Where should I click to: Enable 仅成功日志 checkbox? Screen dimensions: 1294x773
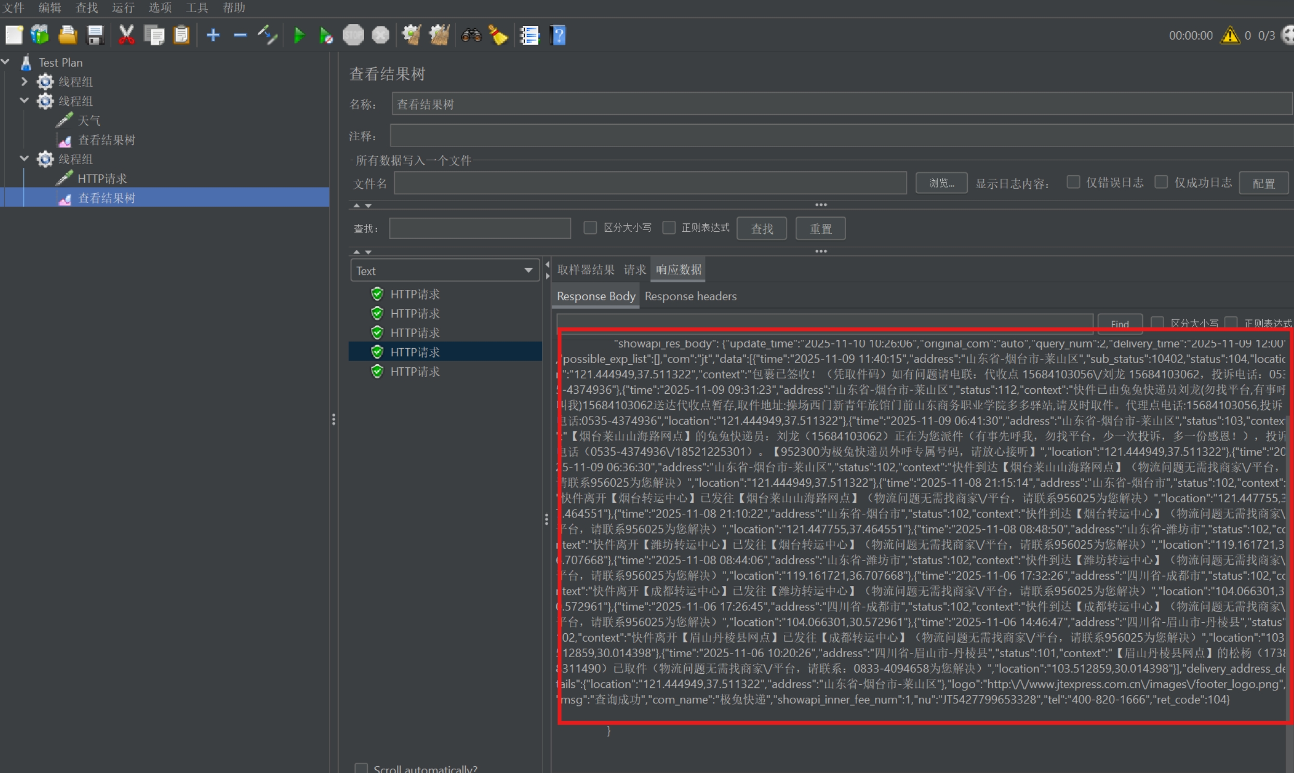click(1160, 182)
